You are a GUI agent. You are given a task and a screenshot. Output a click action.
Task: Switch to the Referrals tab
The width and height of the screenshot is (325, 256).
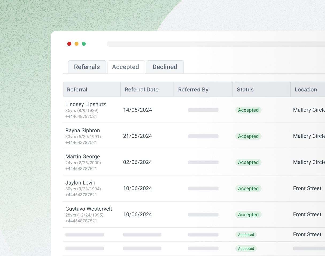pyautogui.click(x=87, y=67)
